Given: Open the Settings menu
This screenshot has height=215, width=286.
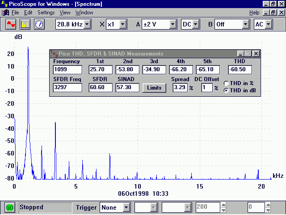Looking at the screenshot, I should click(46, 13).
